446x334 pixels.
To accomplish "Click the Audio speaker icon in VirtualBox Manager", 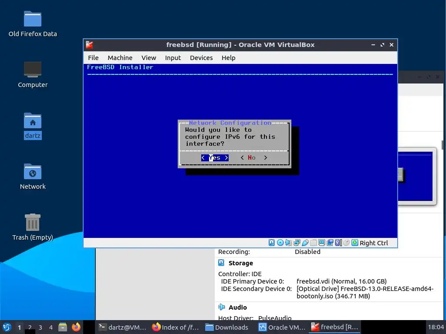I will pos(221,307).
